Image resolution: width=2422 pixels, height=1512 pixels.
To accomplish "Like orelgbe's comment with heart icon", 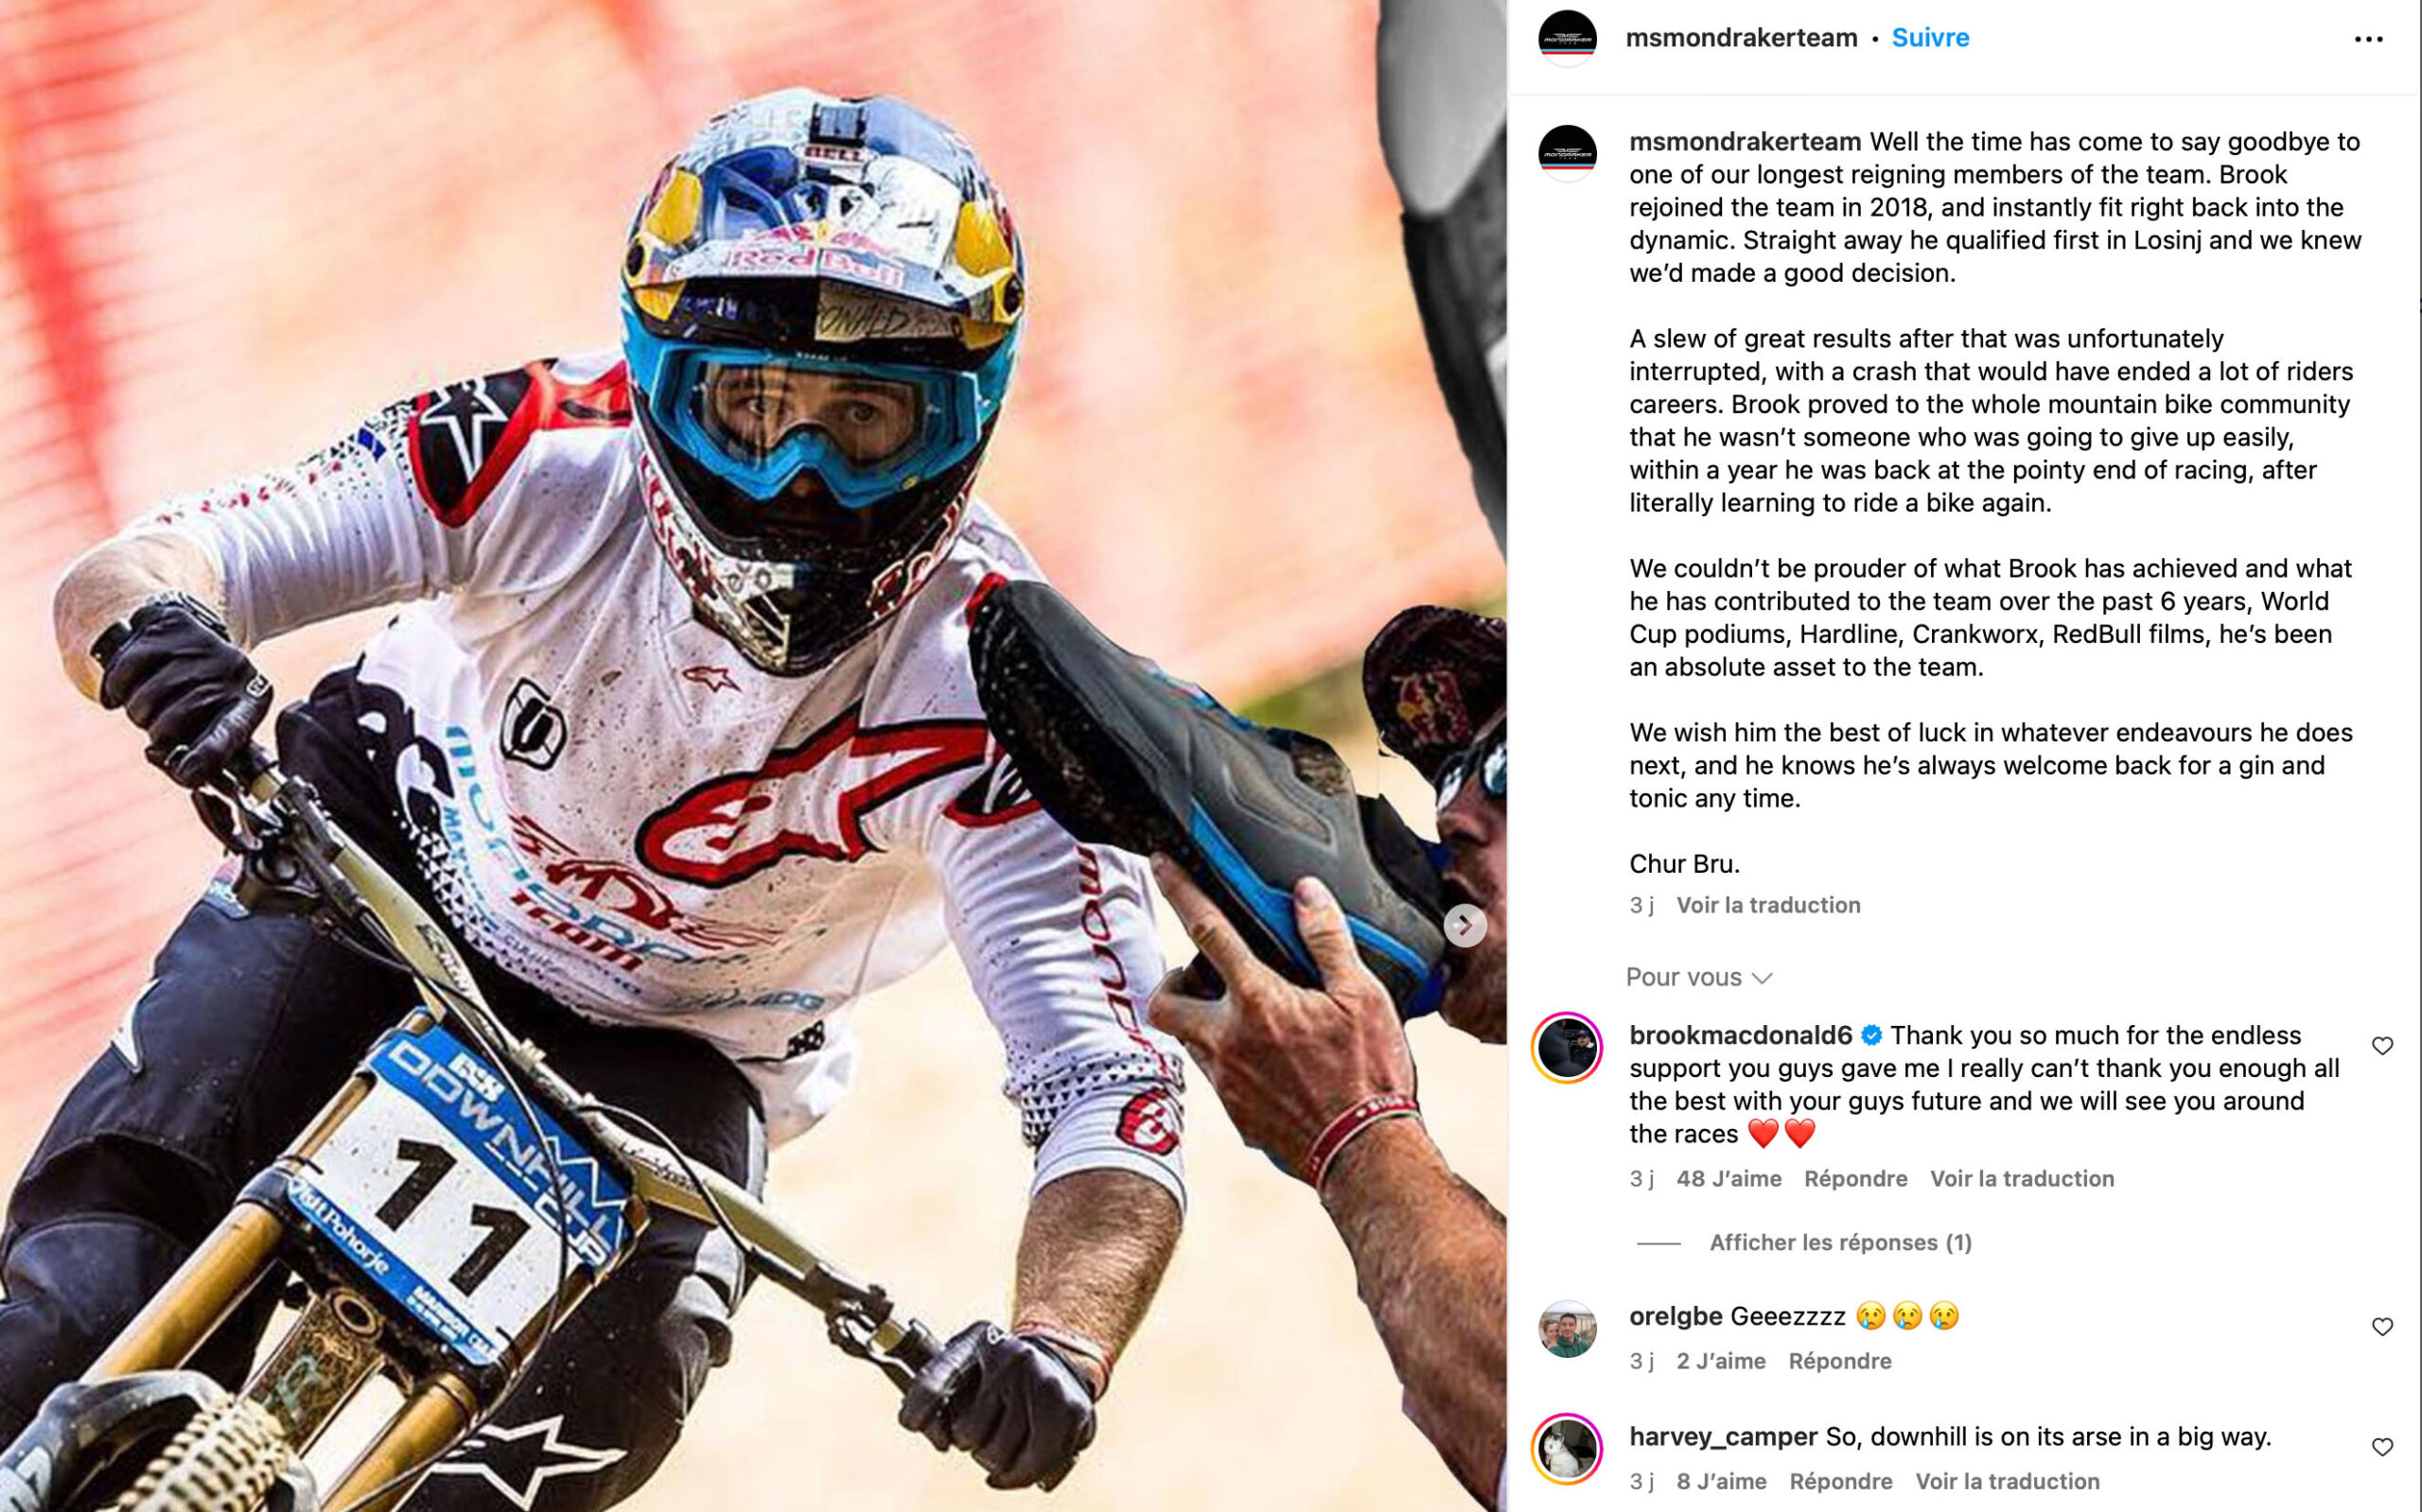I will [x=2382, y=1327].
